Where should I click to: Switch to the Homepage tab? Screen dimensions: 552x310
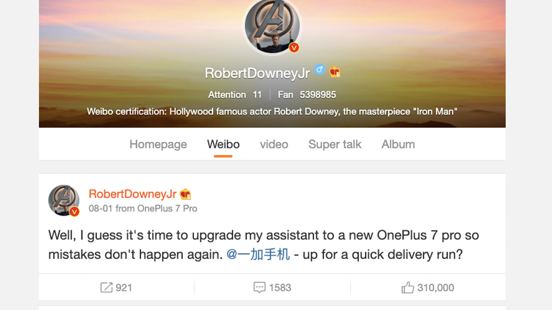(158, 144)
